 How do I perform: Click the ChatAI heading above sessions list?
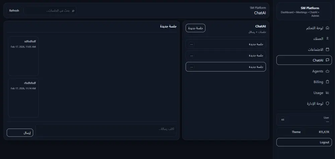point(261,26)
